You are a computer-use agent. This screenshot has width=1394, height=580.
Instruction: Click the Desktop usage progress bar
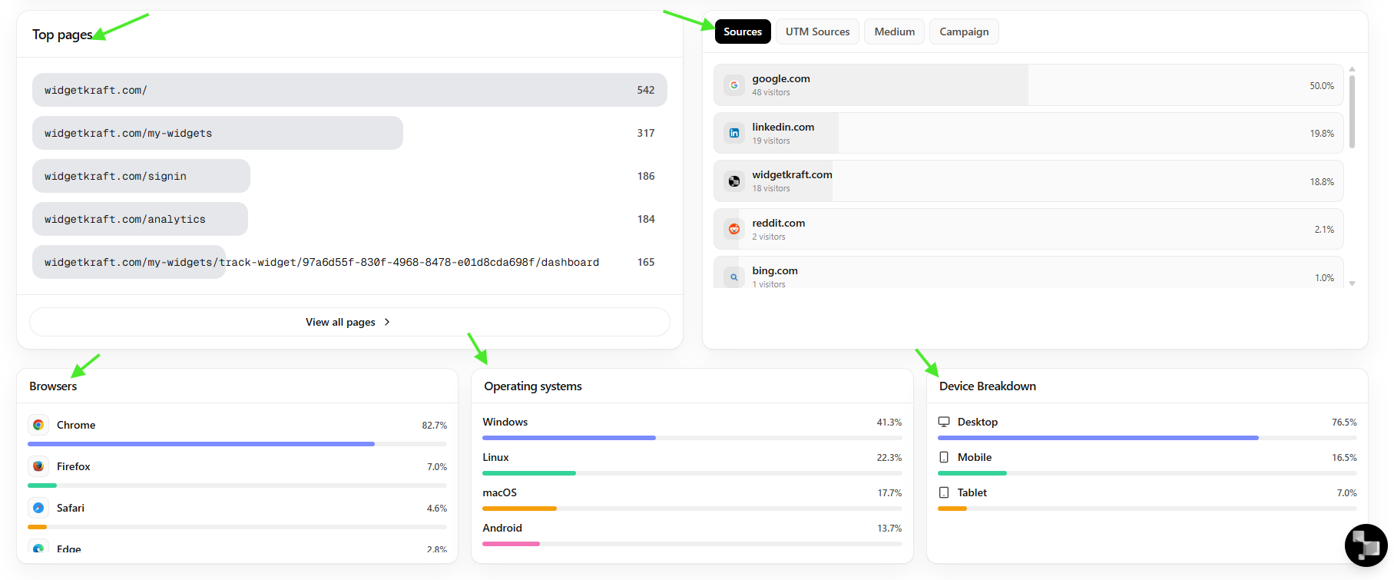click(x=1147, y=438)
